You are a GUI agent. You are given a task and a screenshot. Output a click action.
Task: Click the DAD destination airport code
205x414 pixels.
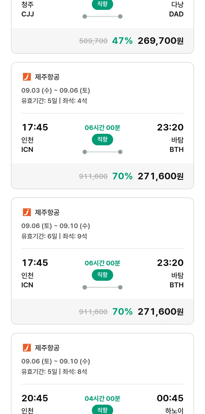click(176, 14)
